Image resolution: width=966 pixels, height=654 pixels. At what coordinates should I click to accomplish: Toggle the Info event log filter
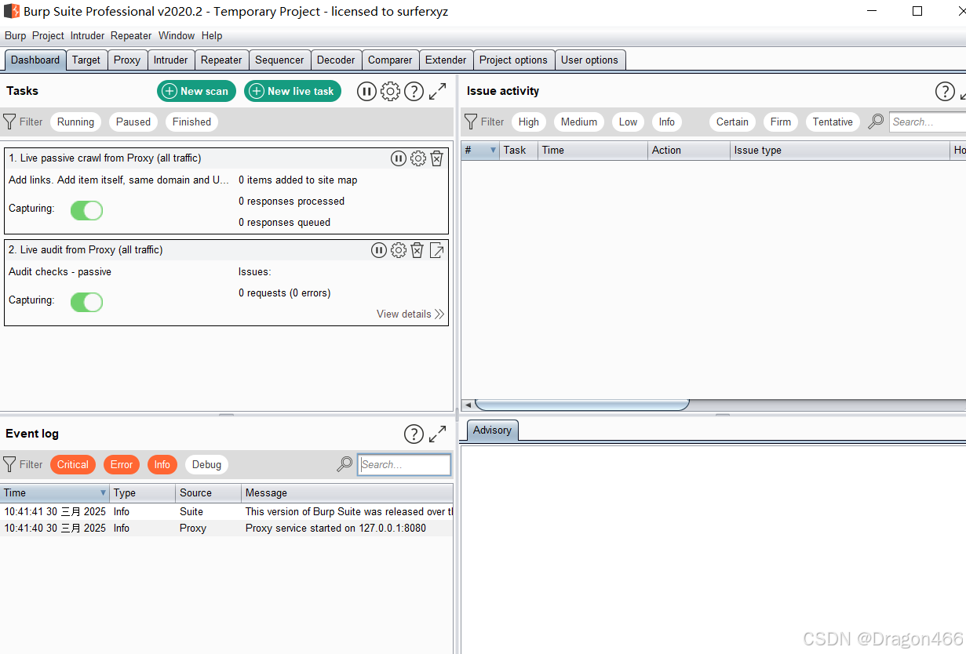(x=162, y=464)
